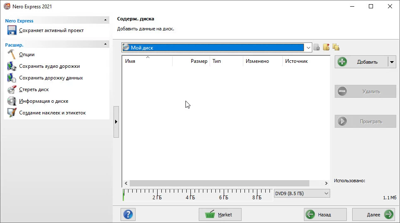Open the DVD9 (8.5 ГБ) disc type dropdown

tap(326, 193)
